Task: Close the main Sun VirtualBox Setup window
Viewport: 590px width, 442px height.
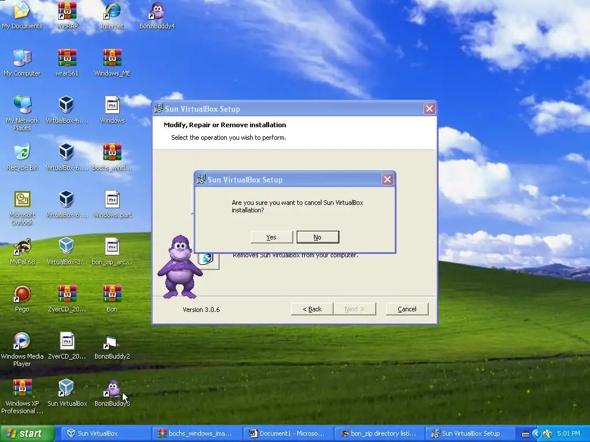Action: [429, 109]
